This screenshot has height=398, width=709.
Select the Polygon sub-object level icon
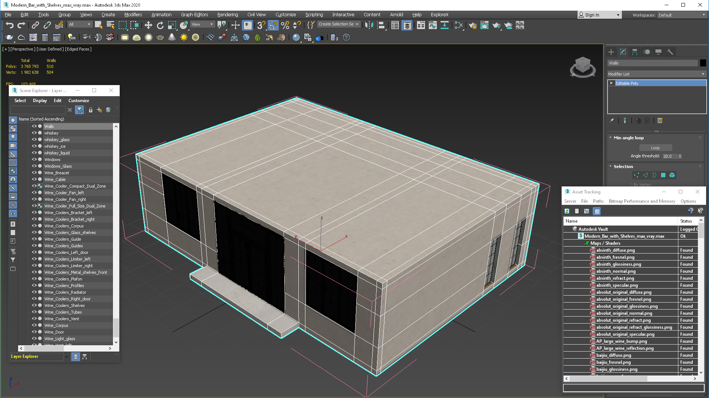pyautogui.click(x=663, y=175)
